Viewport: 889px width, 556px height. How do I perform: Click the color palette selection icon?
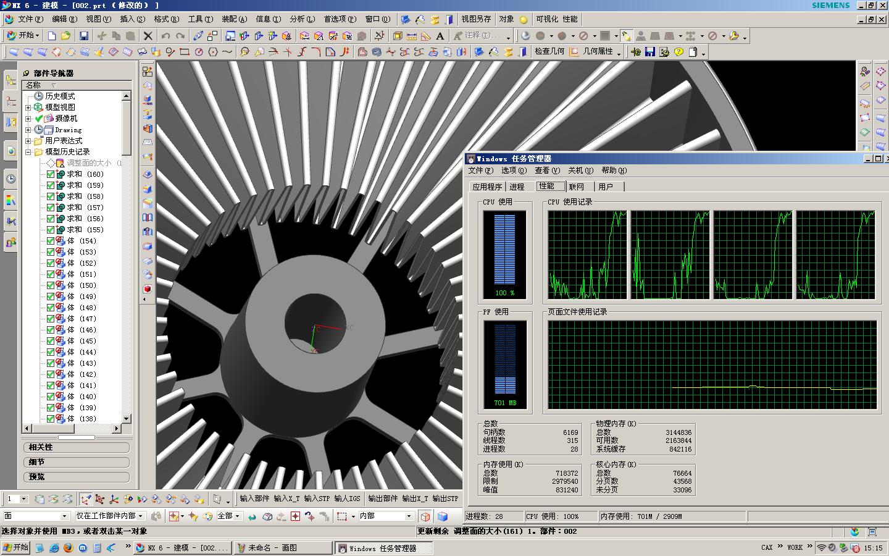point(207,516)
